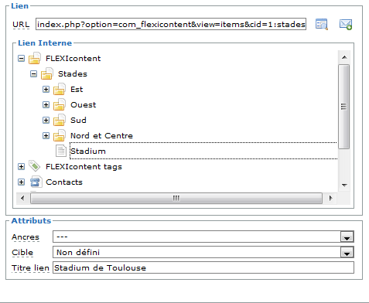Click the Est folder icon
This screenshot has height=303, width=369.
pos(59,89)
